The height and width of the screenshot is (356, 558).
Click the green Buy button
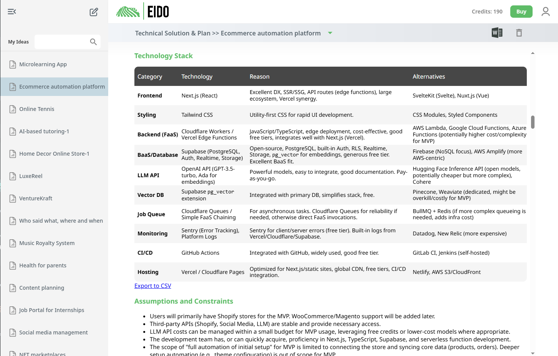point(521,12)
